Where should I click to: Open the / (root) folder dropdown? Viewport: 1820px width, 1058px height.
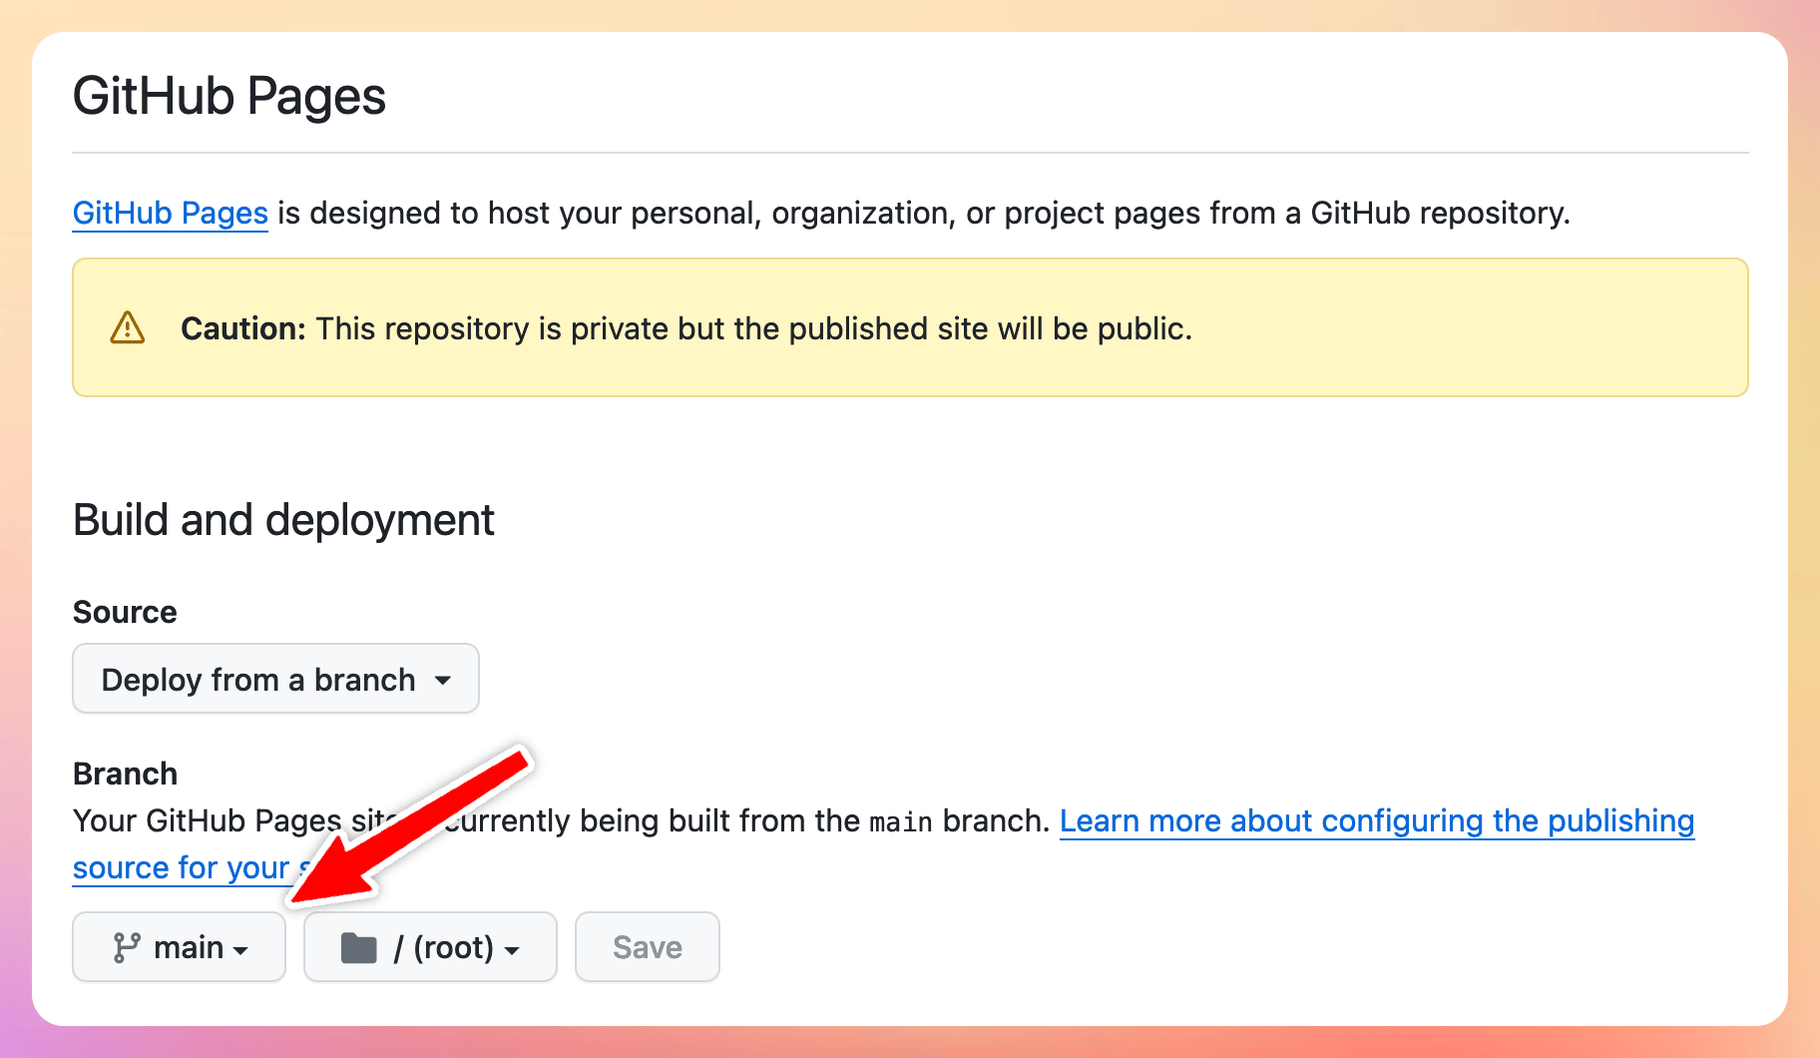[x=429, y=946]
